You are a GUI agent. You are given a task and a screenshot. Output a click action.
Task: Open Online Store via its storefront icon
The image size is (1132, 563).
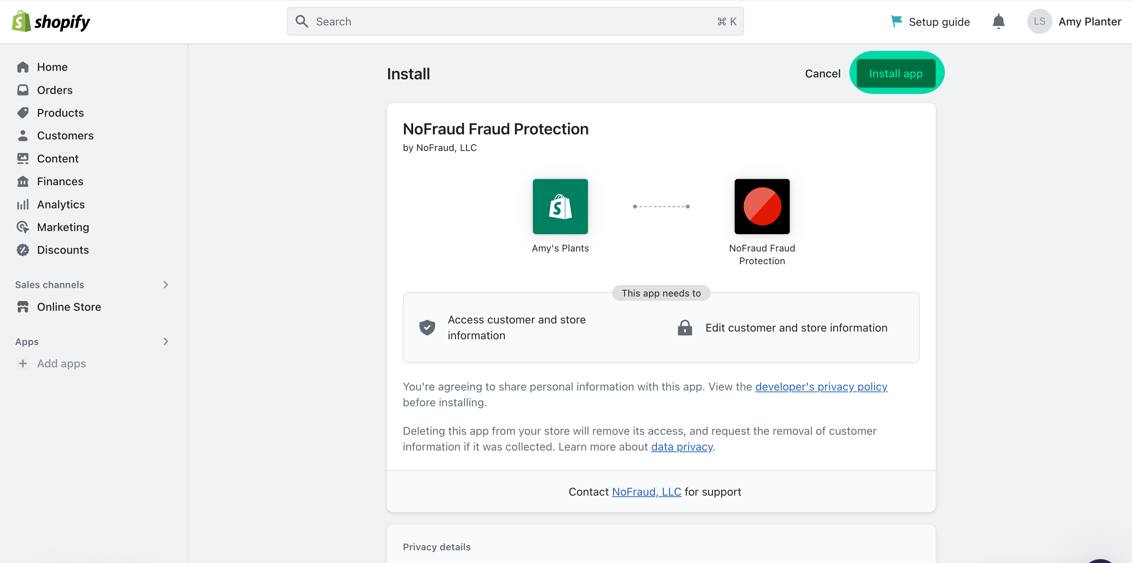[23, 306]
